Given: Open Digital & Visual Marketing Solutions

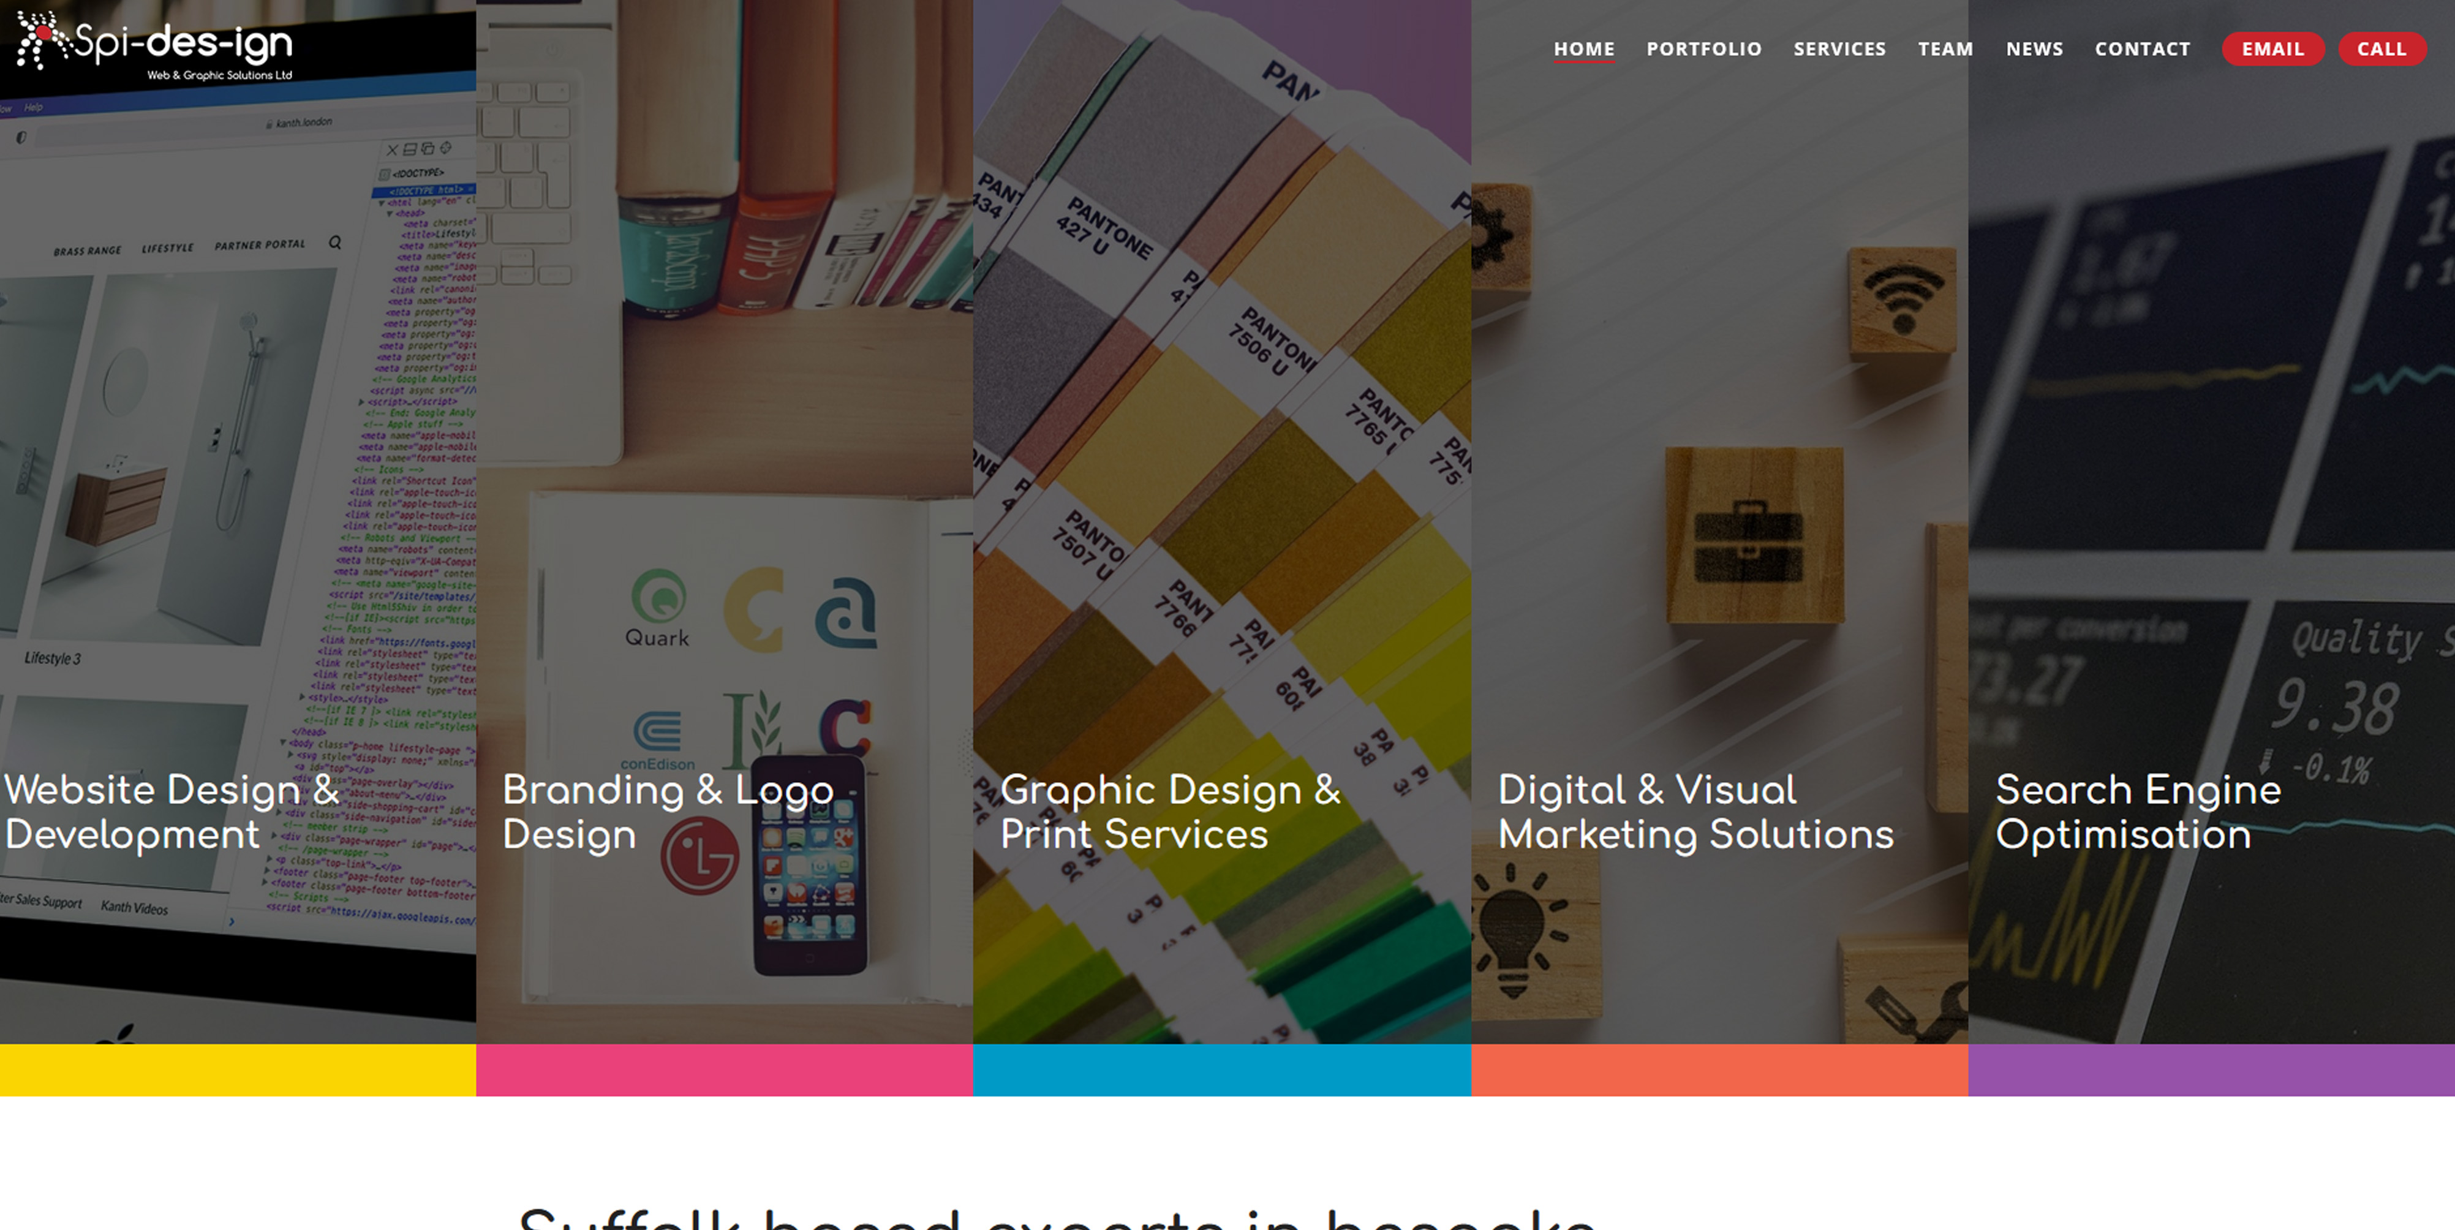Looking at the screenshot, I should 1694,812.
